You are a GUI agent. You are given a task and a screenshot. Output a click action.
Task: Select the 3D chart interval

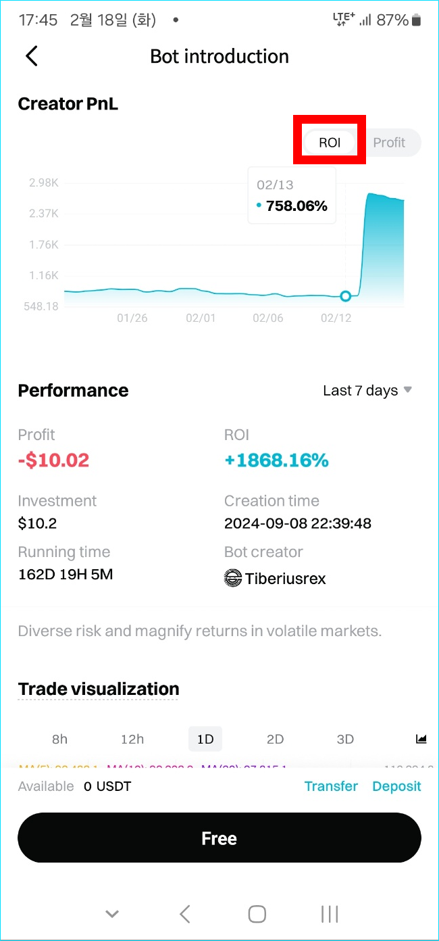[x=345, y=739]
